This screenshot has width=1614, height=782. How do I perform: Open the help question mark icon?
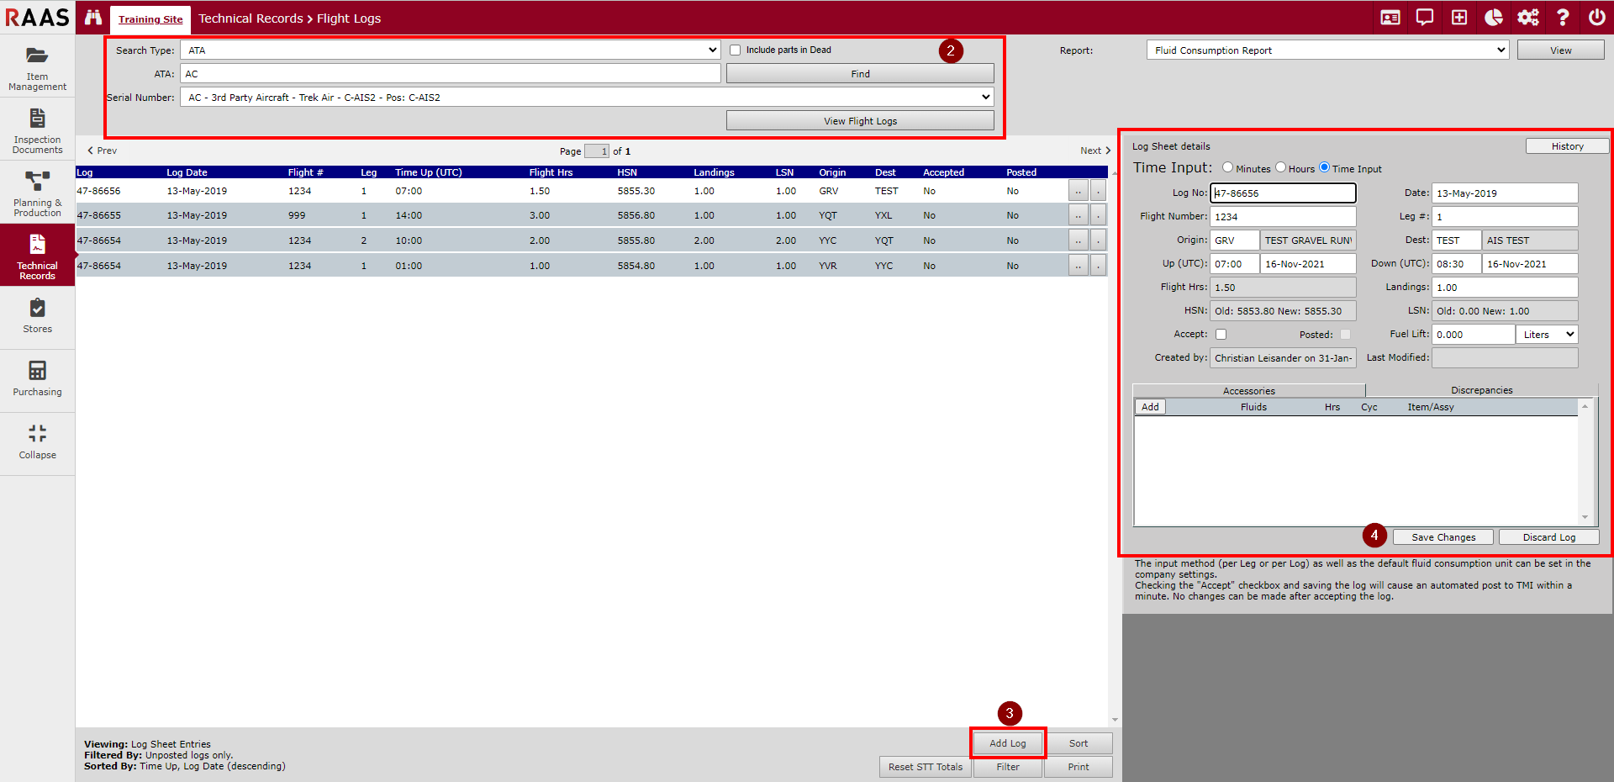[1563, 17]
